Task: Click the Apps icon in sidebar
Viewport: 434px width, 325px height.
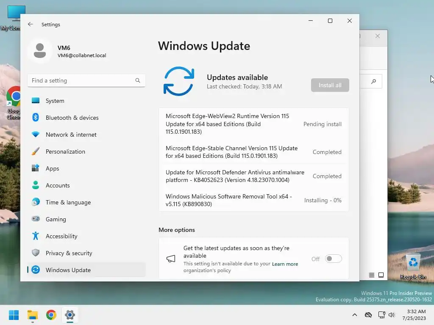Action: point(36,168)
